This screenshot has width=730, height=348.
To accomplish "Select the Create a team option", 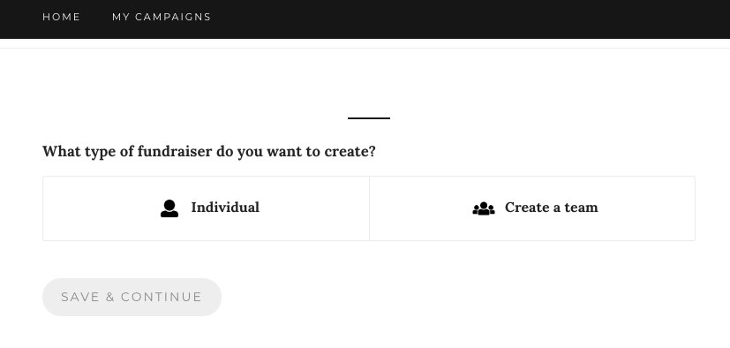I will pyautogui.click(x=532, y=208).
